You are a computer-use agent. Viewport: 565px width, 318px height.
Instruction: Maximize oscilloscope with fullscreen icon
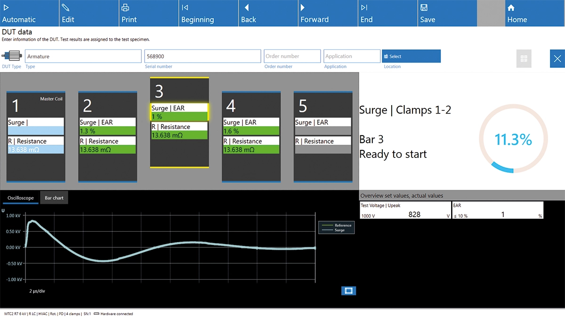click(x=348, y=291)
